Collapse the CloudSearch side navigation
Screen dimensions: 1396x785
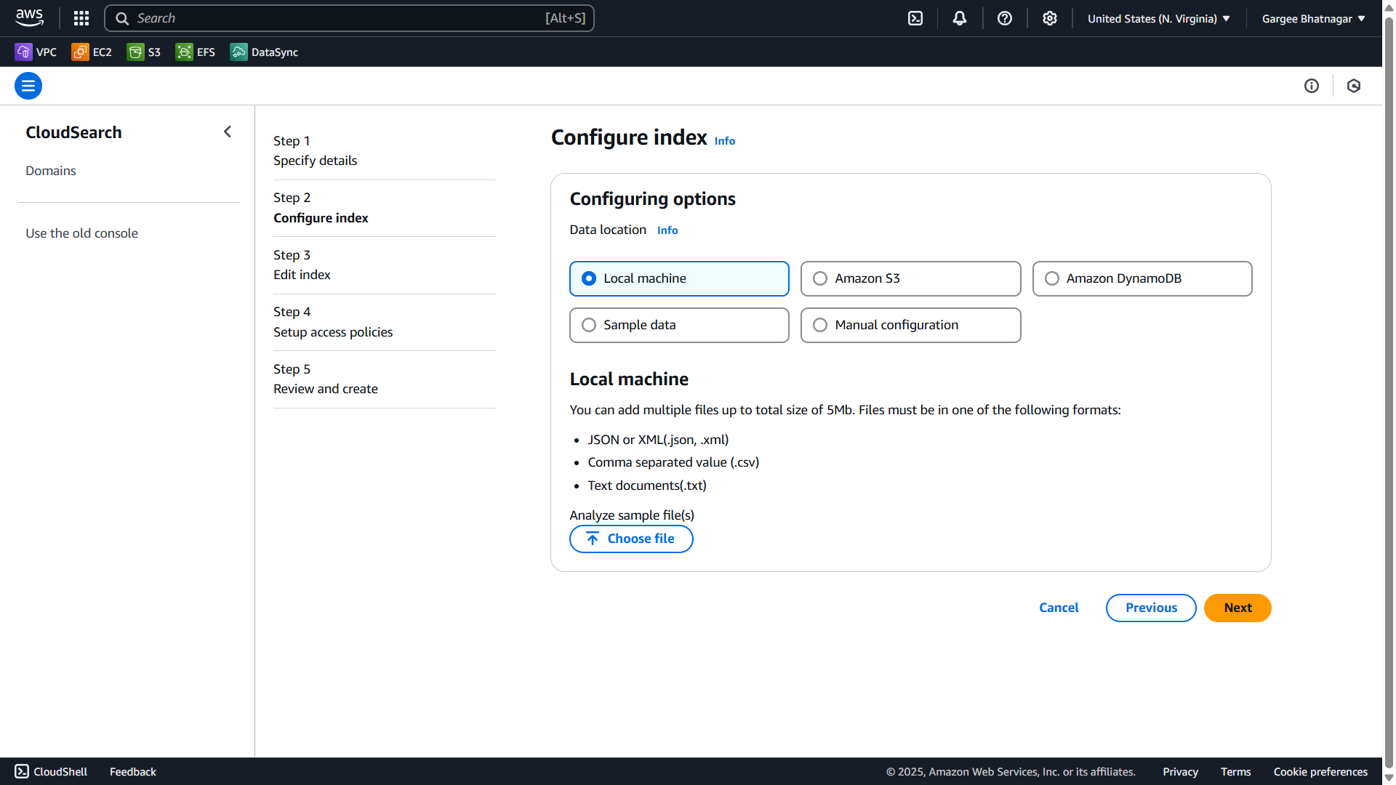(x=228, y=132)
